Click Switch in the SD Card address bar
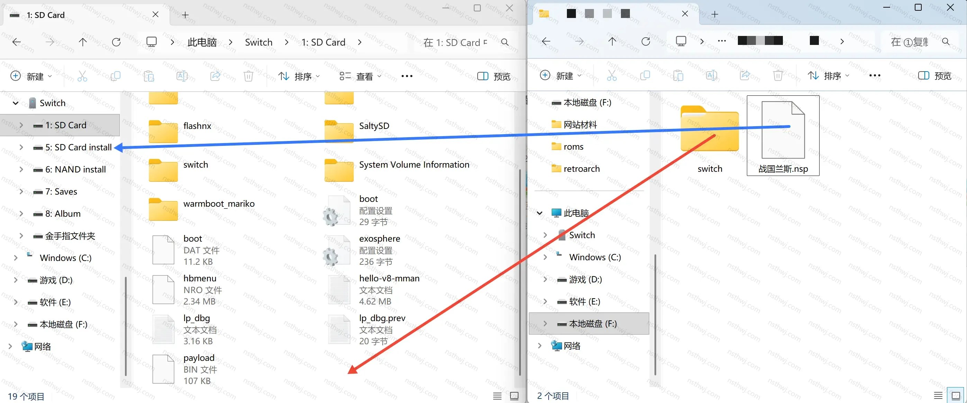This screenshot has width=967, height=403. click(x=259, y=43)
